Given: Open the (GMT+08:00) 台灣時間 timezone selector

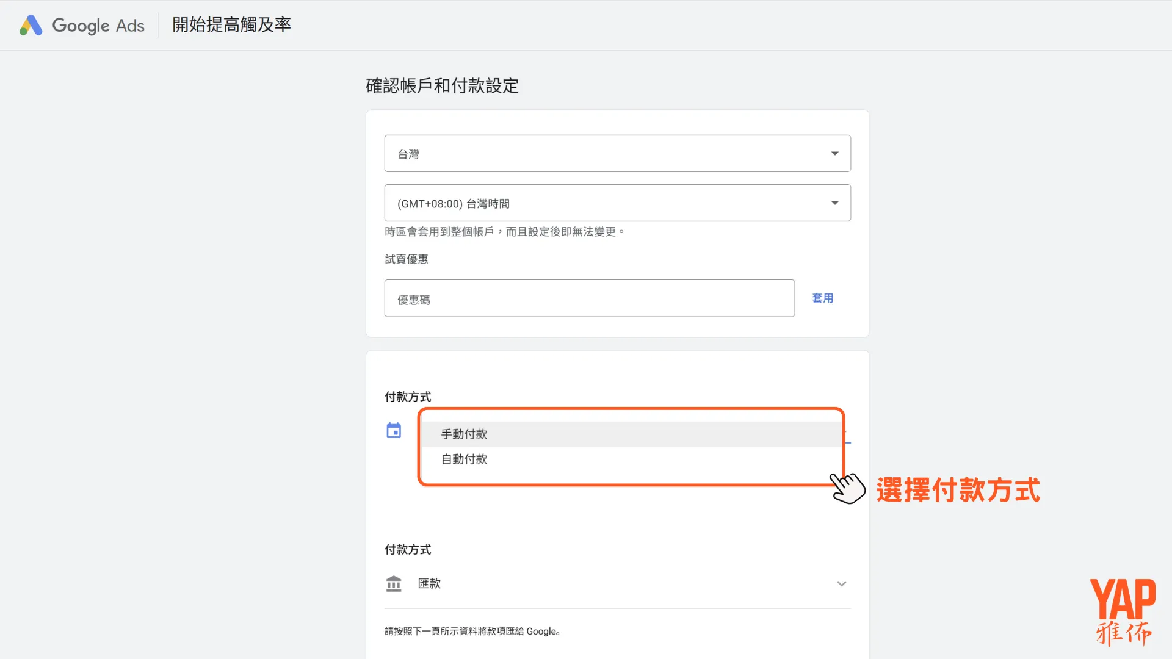Looking at the screenshot, I should (x=617, y=202).
